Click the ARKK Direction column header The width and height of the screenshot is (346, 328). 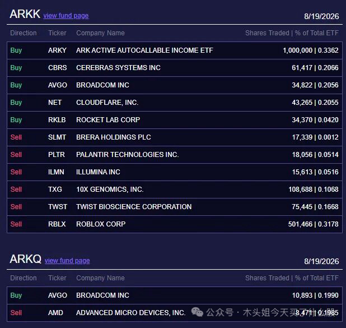(x=24, y=33)
